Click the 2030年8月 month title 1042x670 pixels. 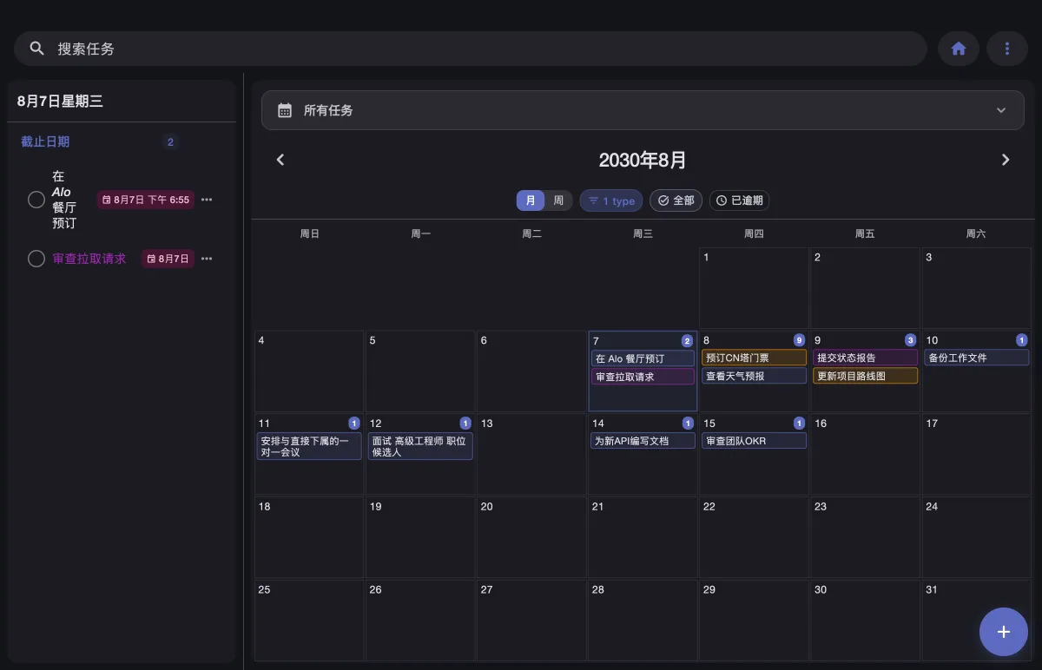click(x=643, y=160)
